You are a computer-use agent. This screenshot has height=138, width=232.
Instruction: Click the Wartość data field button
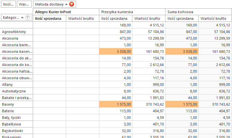(x=24, y=4)
